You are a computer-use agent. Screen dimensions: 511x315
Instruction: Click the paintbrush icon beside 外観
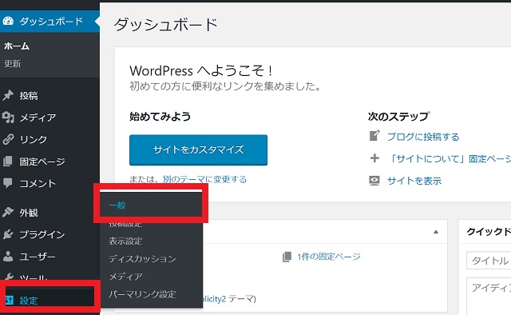click(x=8, y=212)
